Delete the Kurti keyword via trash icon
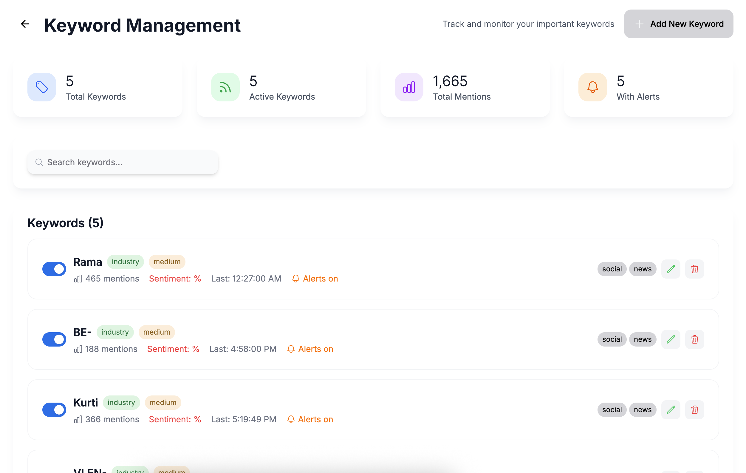Screen dimensions: 746x473 [695, 409]
